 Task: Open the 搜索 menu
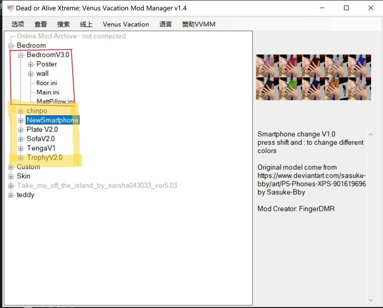tap(63, 24)
